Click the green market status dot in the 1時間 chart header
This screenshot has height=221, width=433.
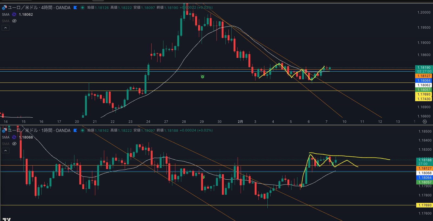tap(83, 130)
